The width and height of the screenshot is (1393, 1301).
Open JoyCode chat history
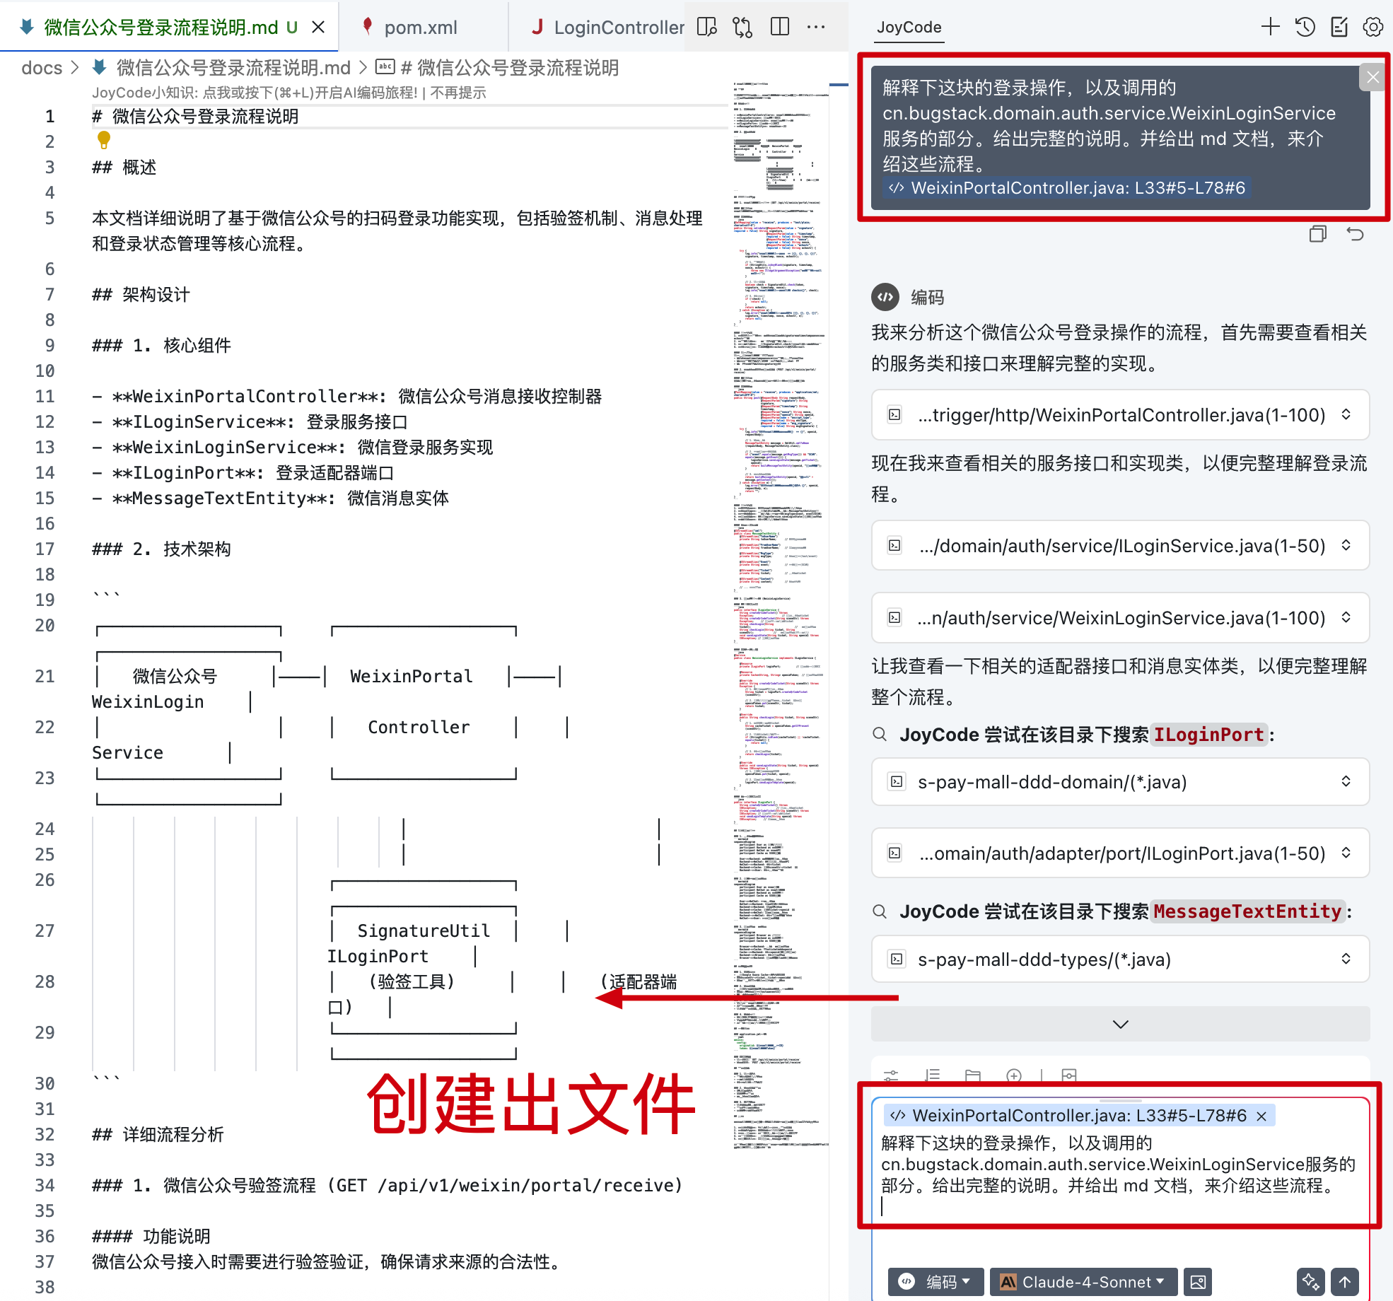click(x=1305, y=27)
